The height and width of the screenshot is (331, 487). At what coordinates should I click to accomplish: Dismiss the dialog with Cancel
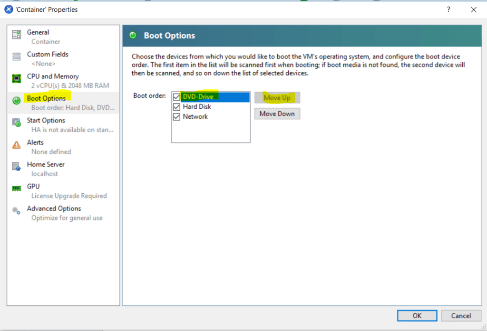[461, 315]
